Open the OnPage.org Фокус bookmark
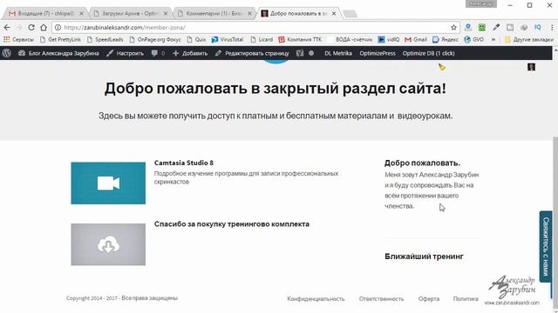The height and width of the screenshot is (313, 558). click(155, 39)
